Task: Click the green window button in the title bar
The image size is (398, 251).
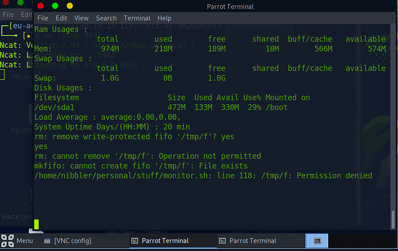Action: pyautogui.click(x=55, y=6)
